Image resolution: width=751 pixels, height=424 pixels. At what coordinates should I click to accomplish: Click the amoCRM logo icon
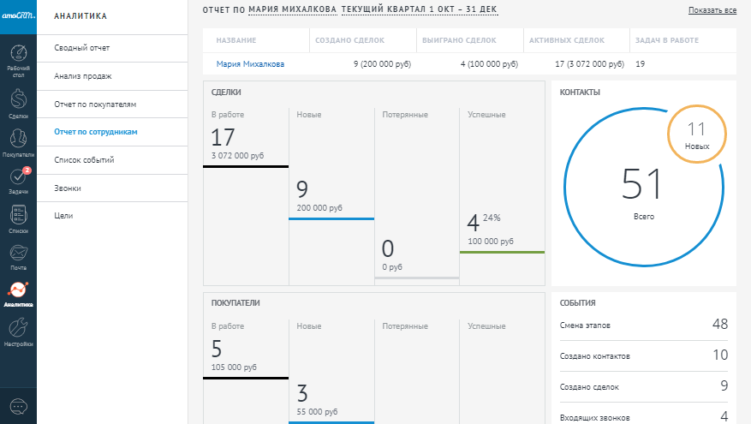point(18,17)
